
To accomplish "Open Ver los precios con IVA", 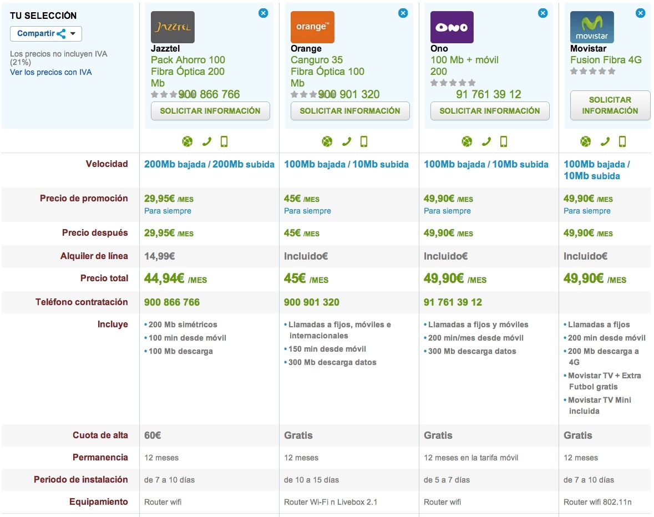I will coord(51,72).
